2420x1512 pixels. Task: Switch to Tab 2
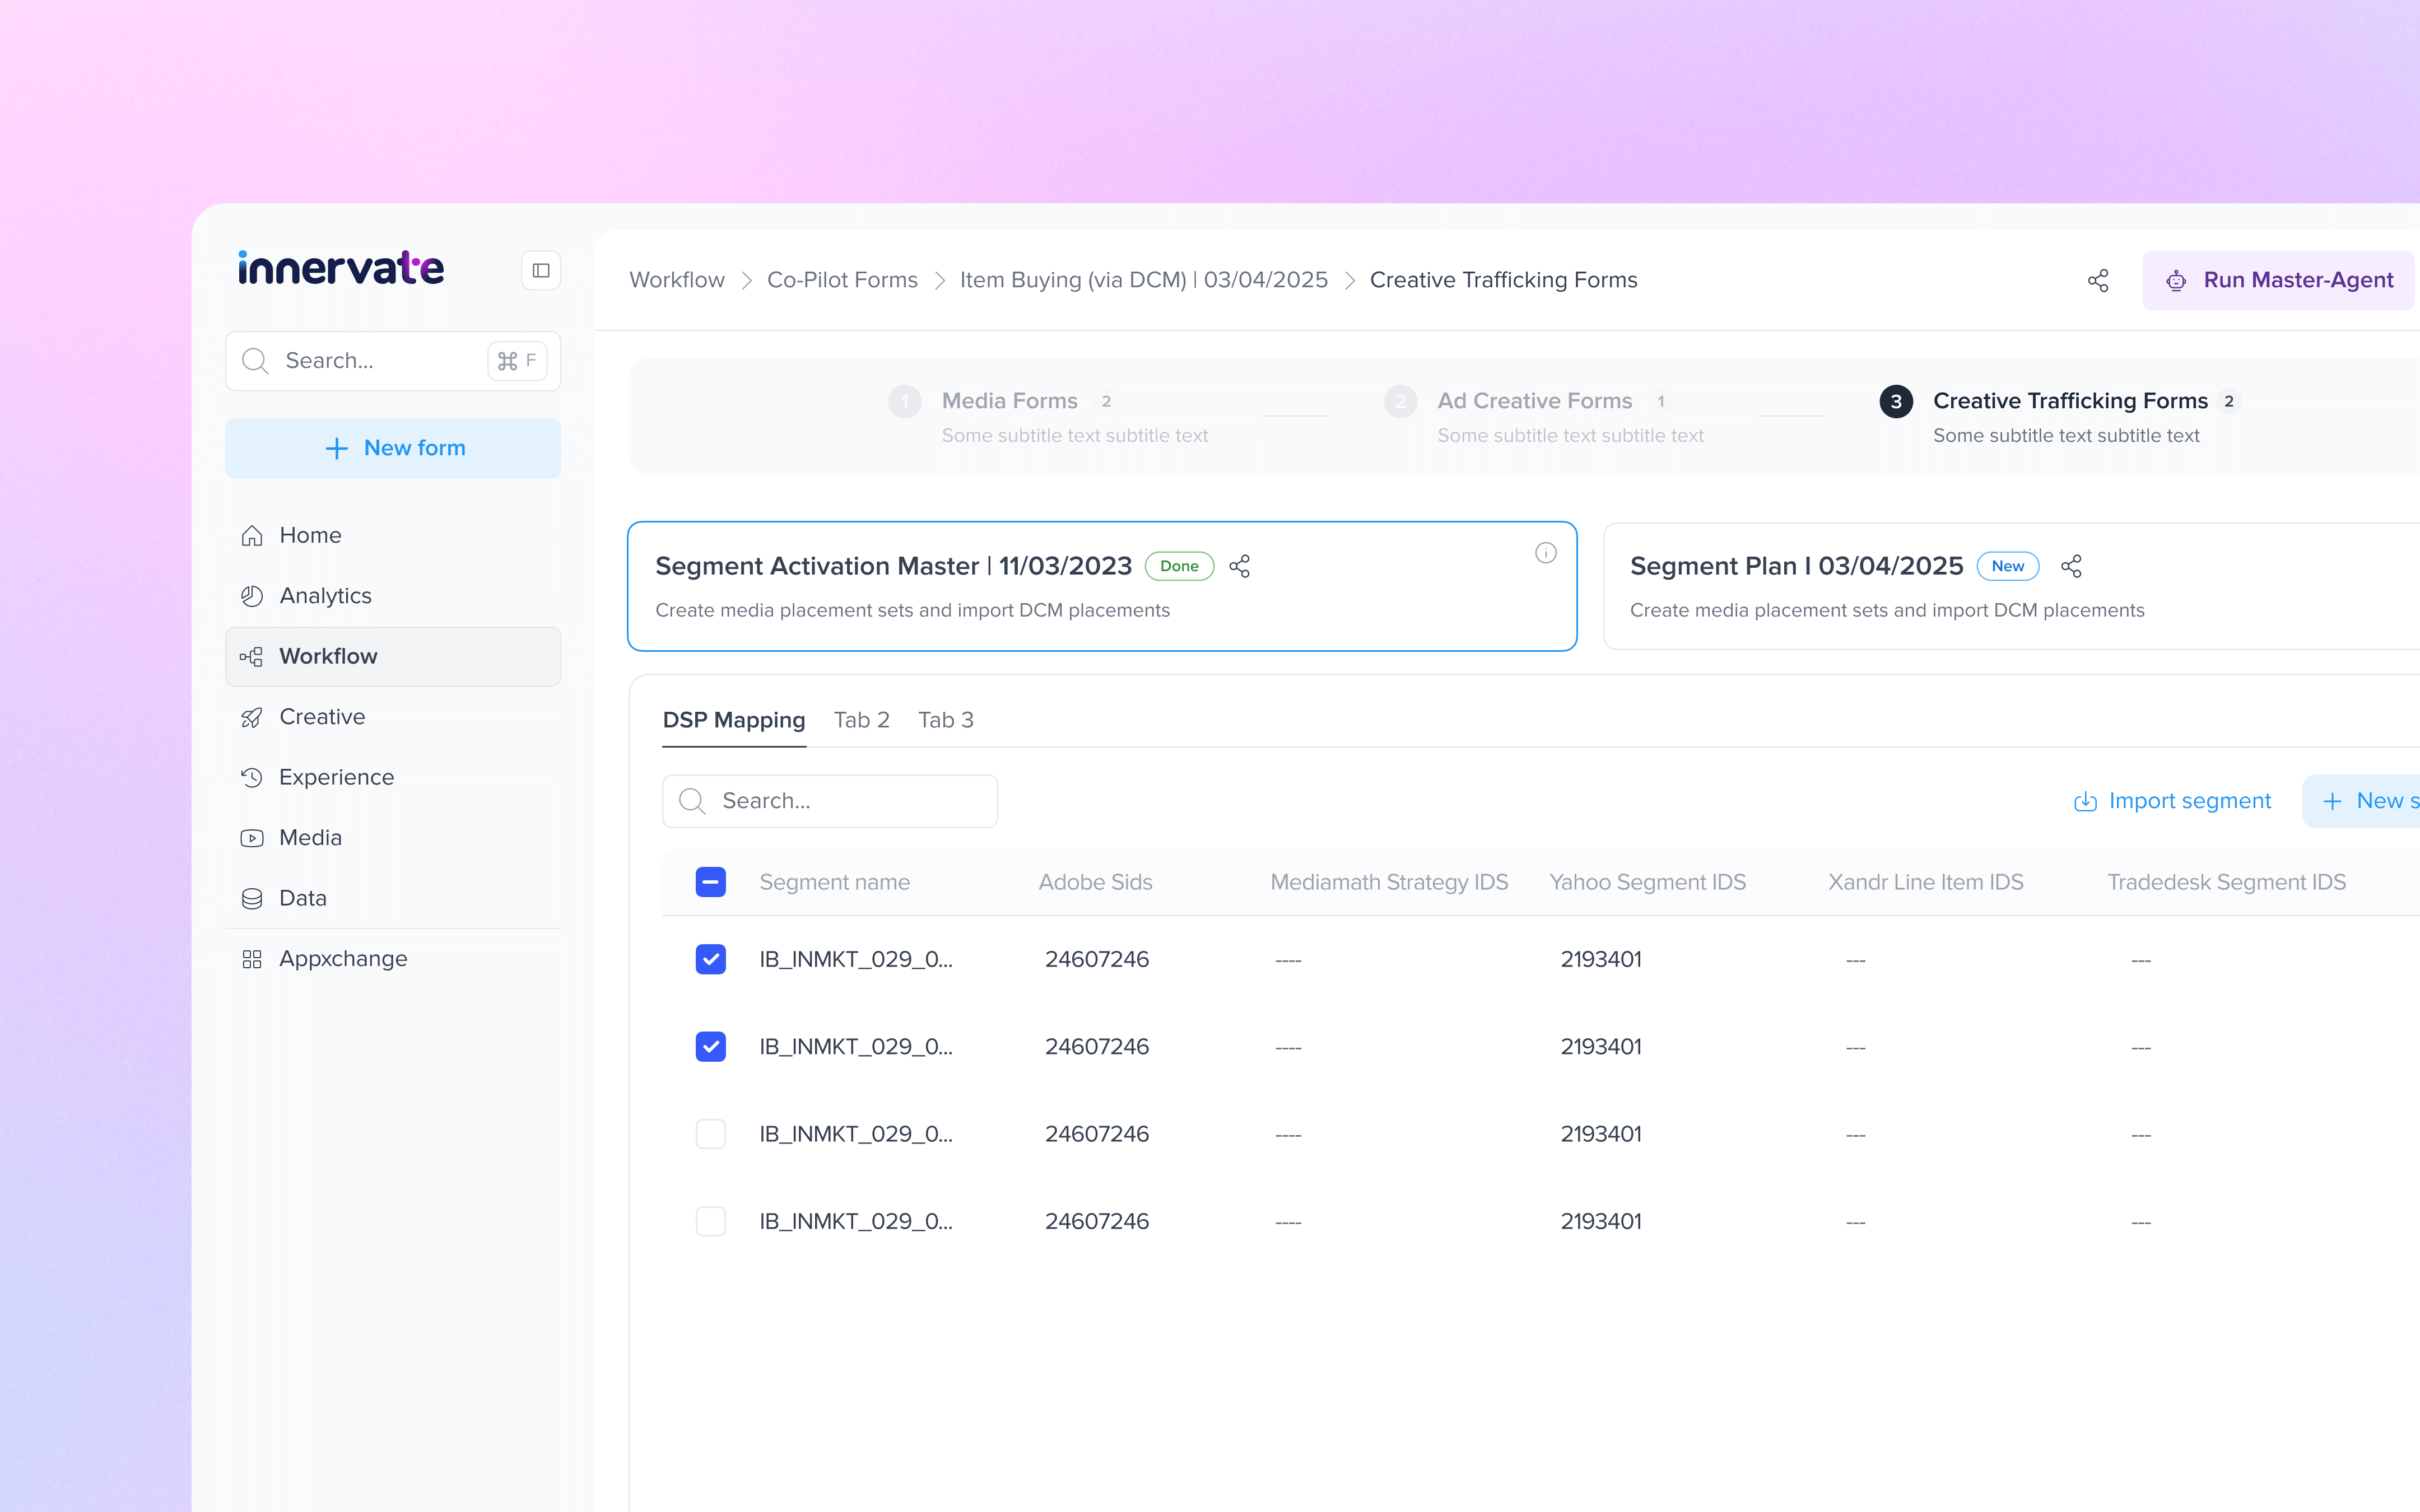point(861,720)
